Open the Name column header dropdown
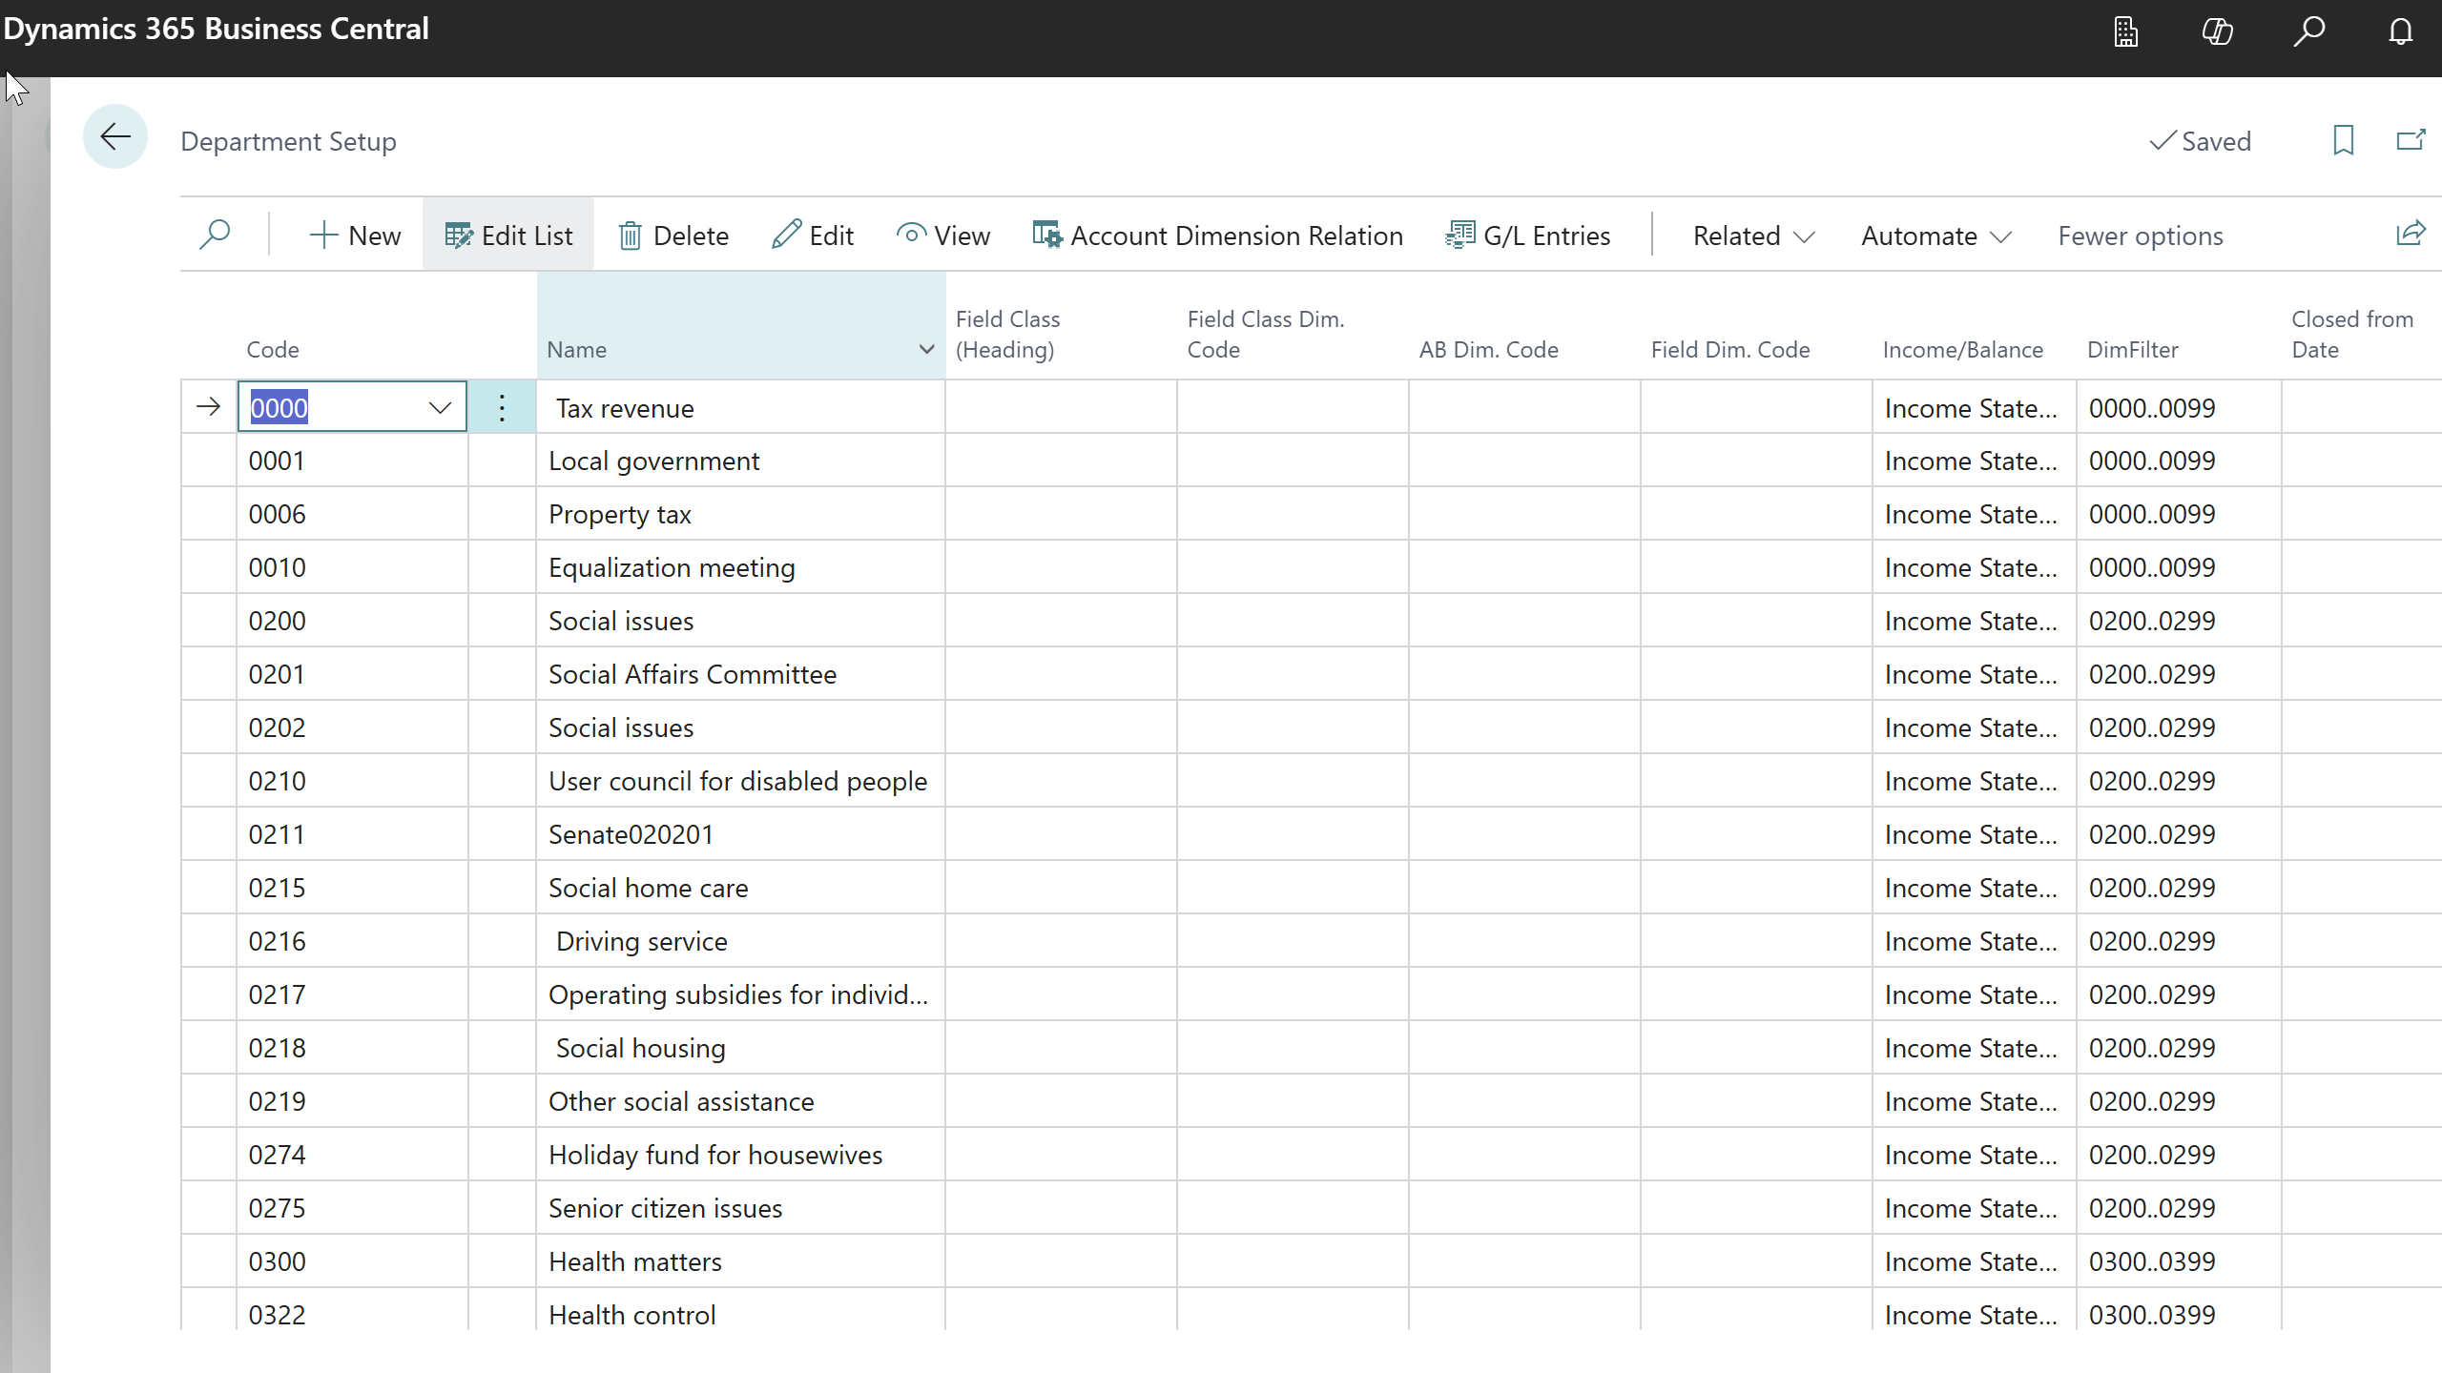Screen dimensions: 2442x1373 click(x=925, y=349)
